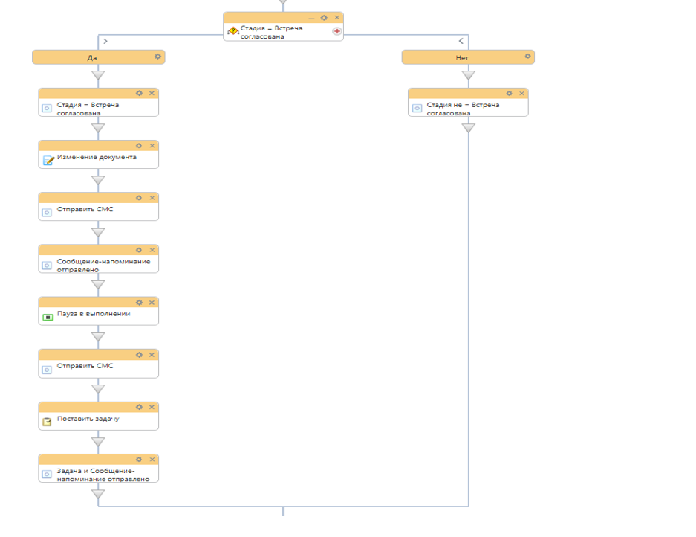Collapse the top condition block with minimize dash
Image resolution: width=696 pixels, height=537 pixels.
click(x=311, y=19)
